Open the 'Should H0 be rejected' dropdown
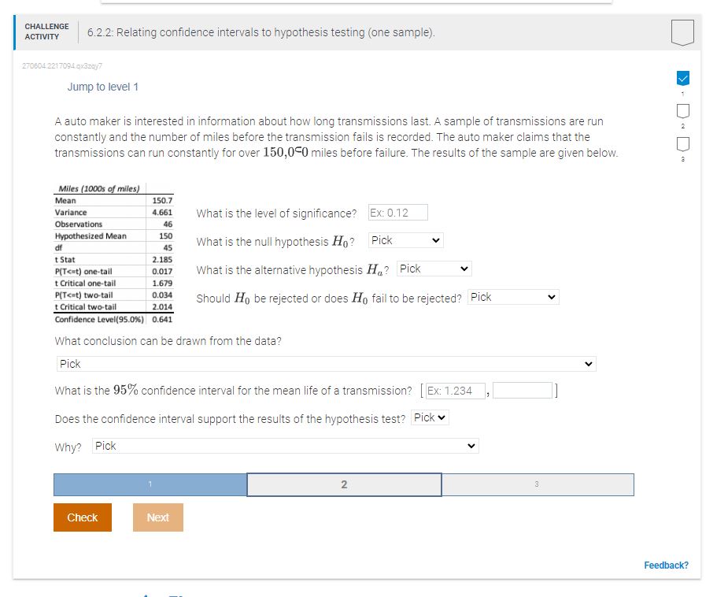The image size is (728, 597). pyautogui.click(x=512, y=297)
